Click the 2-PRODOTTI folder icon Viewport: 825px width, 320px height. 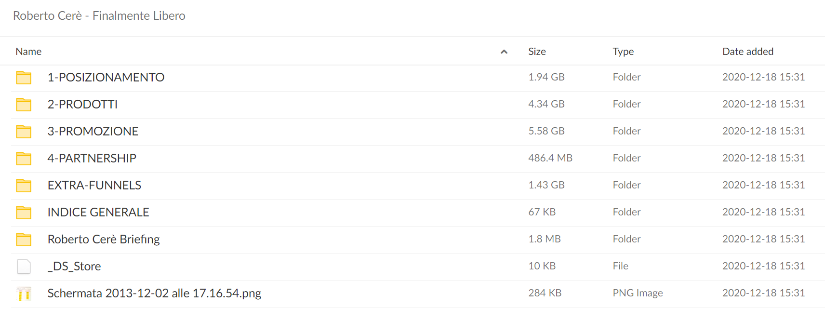[24, 105]
